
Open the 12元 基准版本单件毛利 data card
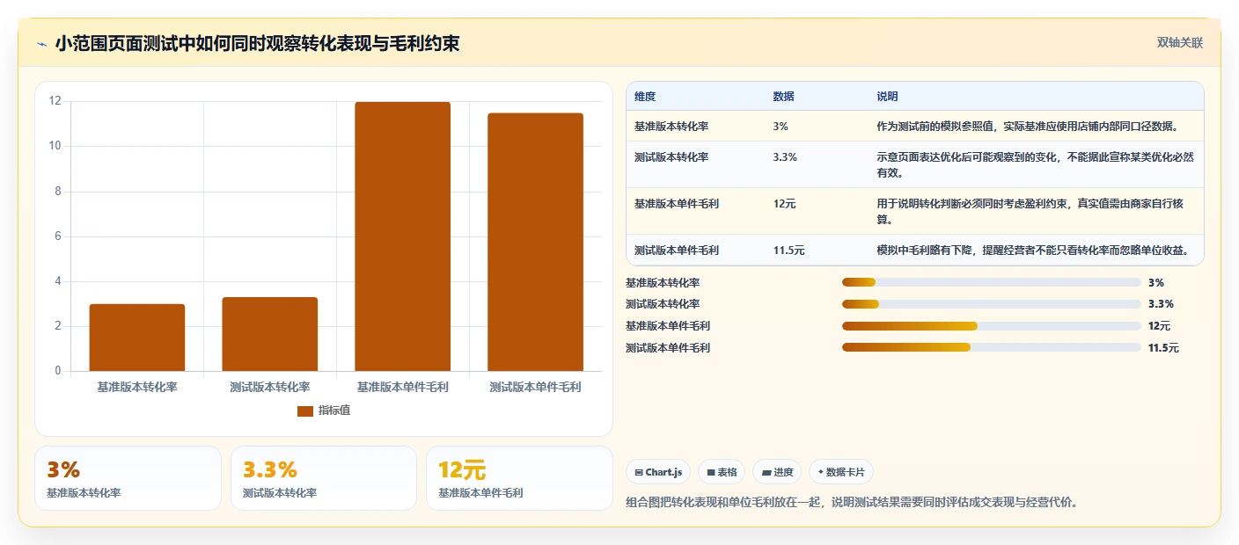(x=519, y=478)
